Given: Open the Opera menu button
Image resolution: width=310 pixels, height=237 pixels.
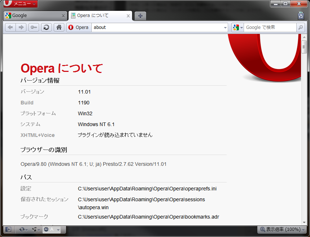Looking at the screenshot, I should click(20, 4).
